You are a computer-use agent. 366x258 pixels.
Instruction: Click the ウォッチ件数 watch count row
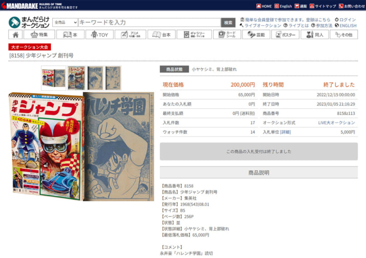pyautogui.click(x=209, y=132)
